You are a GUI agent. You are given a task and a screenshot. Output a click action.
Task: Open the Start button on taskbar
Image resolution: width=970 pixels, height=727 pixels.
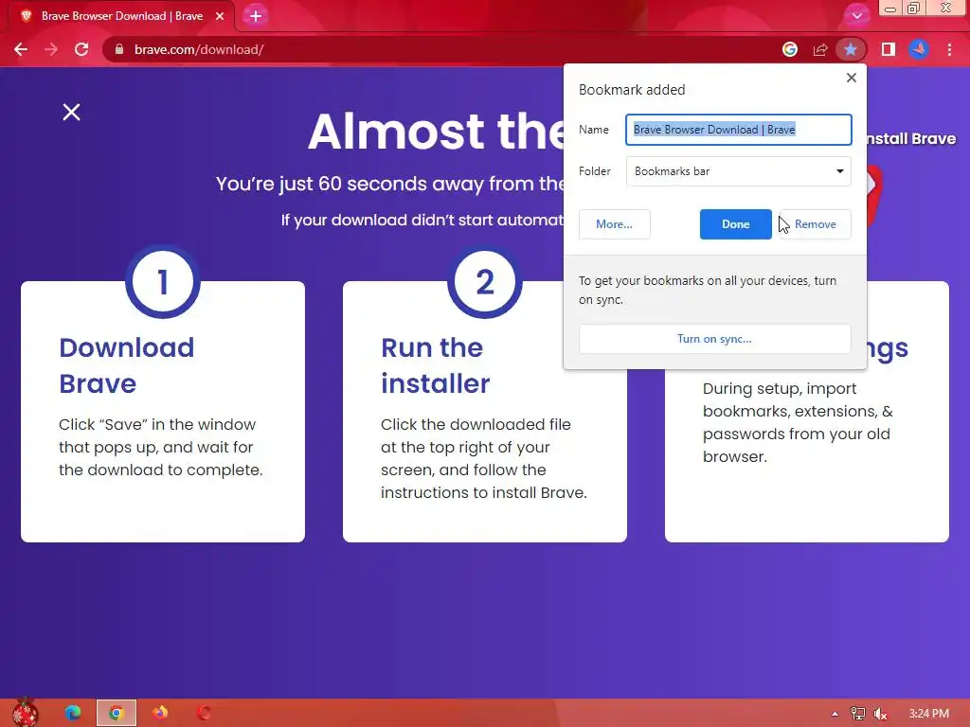[x=26, y=713]
